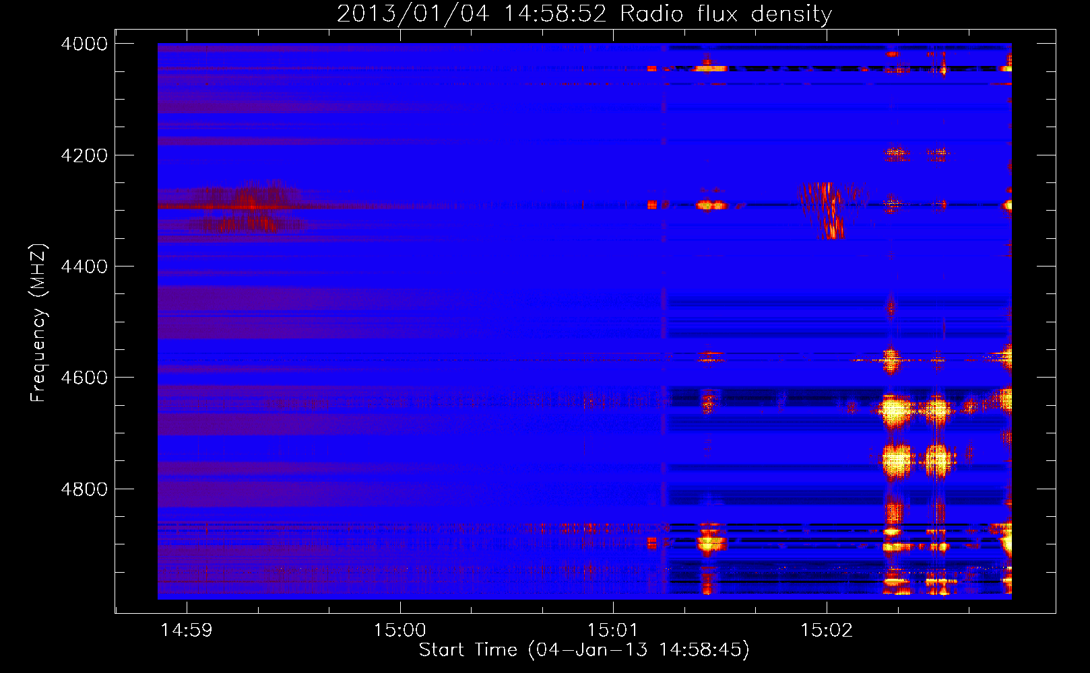The image size is (1090, 673).
Task: Click the 15:02 time tick label
Action: pyautogui.click(x=827, y=631)
